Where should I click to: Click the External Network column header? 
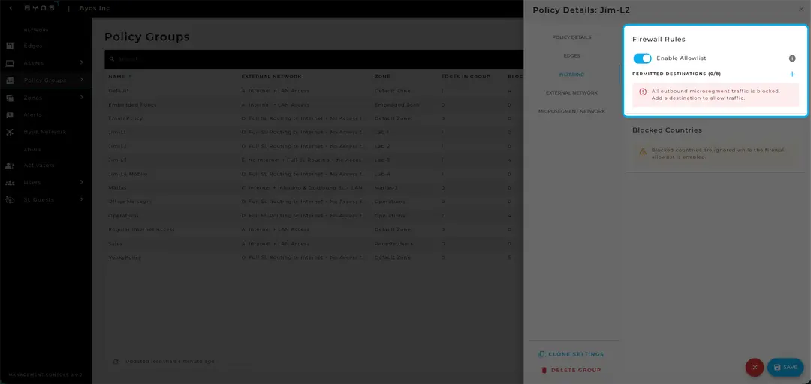pos(271,76)
